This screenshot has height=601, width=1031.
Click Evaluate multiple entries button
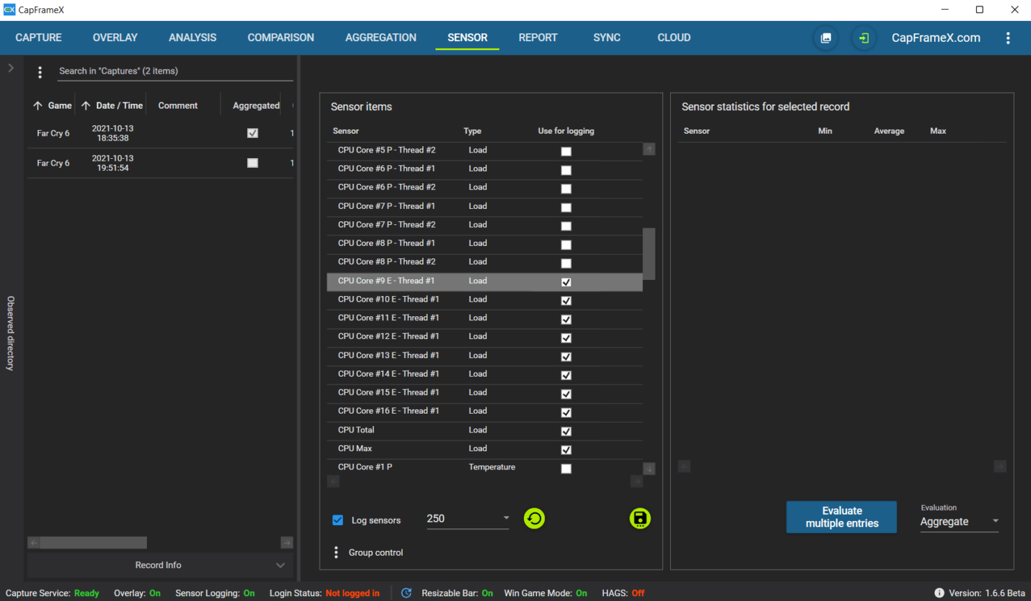842,517
